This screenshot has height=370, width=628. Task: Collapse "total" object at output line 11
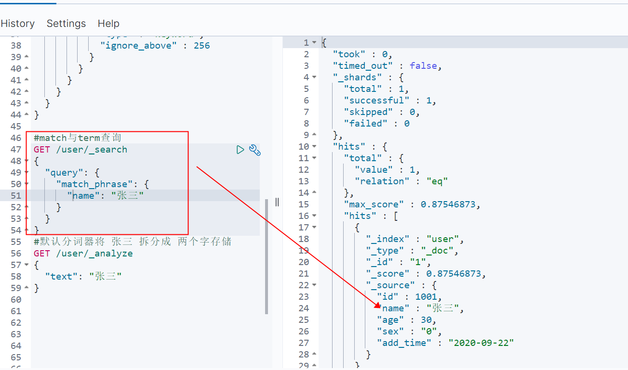click(314, 158)
